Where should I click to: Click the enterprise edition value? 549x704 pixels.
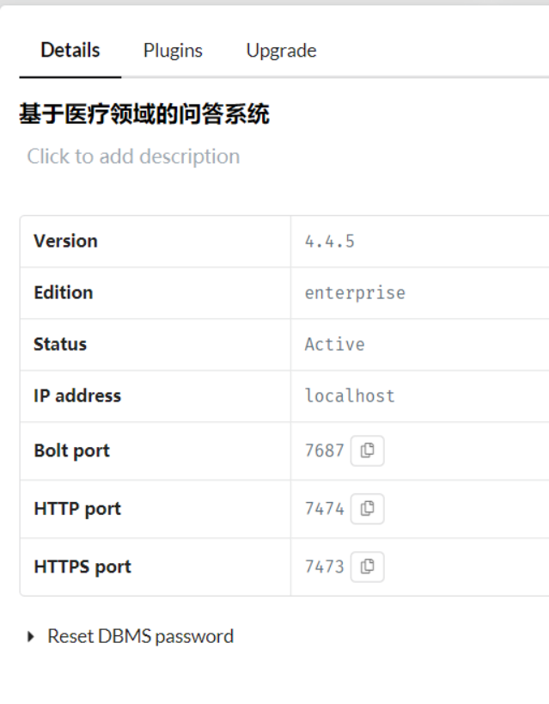click(x=355, y=293)
